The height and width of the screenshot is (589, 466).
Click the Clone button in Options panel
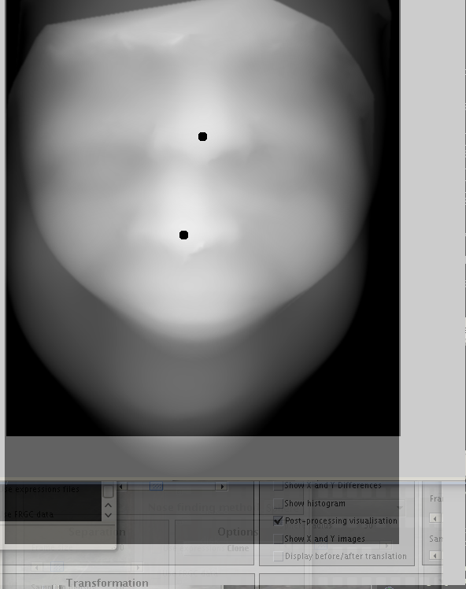point(238,548)
